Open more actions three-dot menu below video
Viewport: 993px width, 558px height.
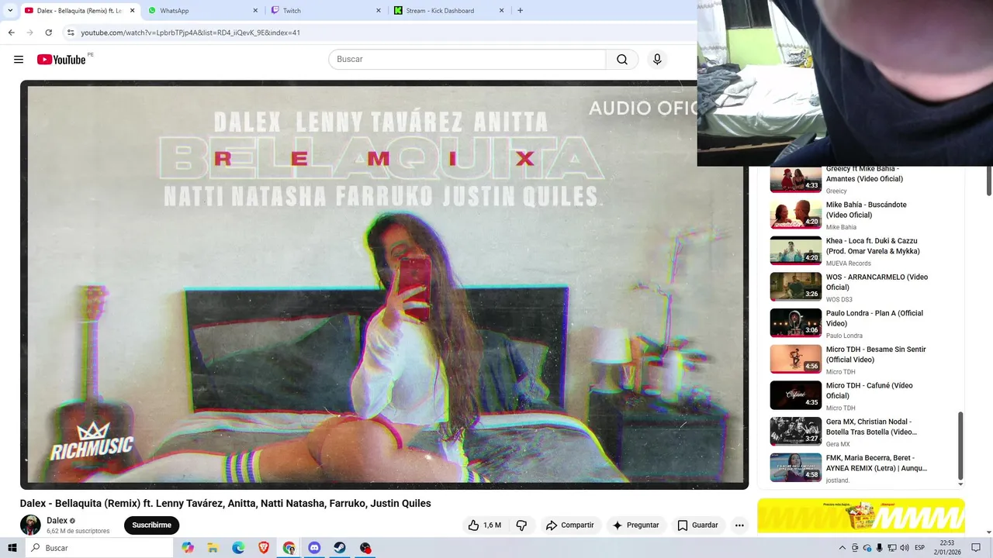739,525
